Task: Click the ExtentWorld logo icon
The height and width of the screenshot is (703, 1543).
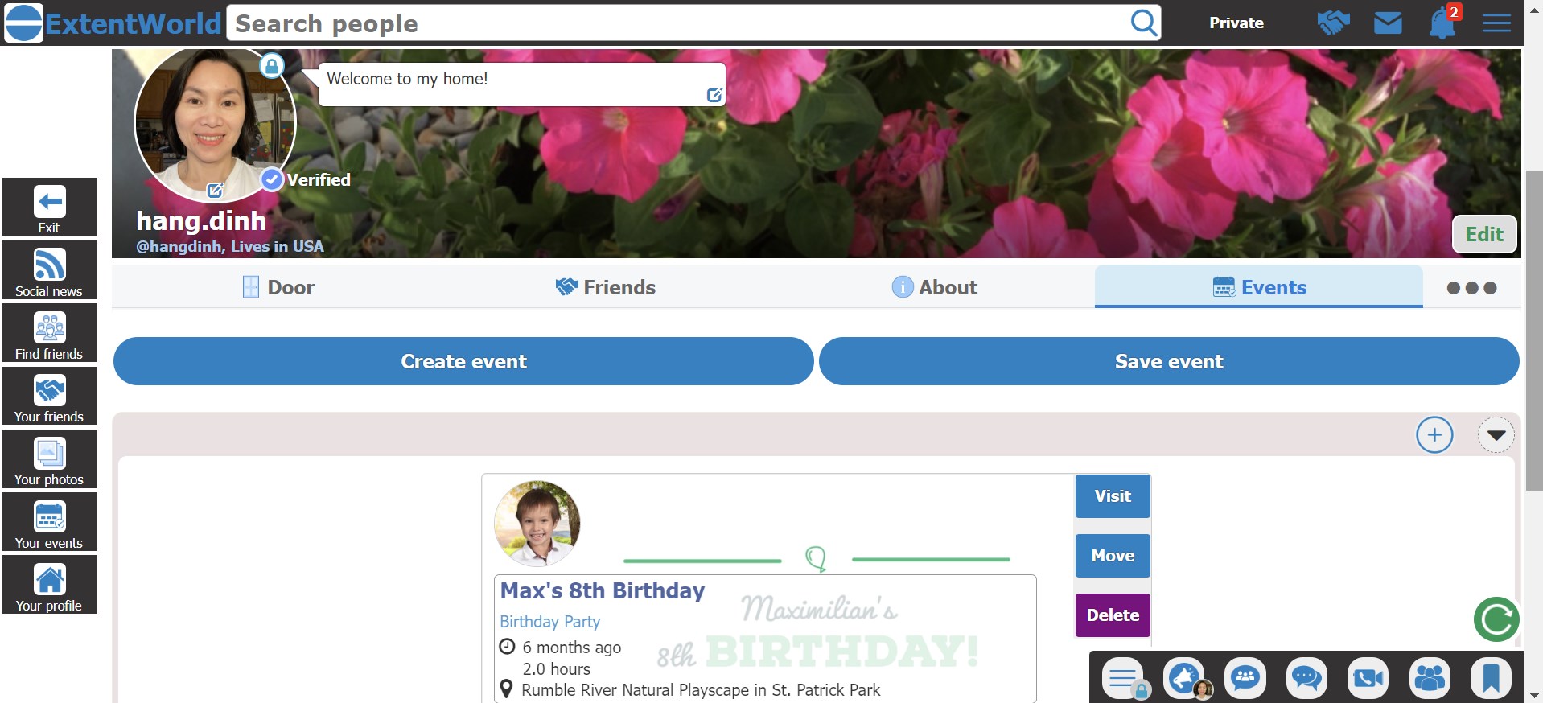Action: (23, 23)
